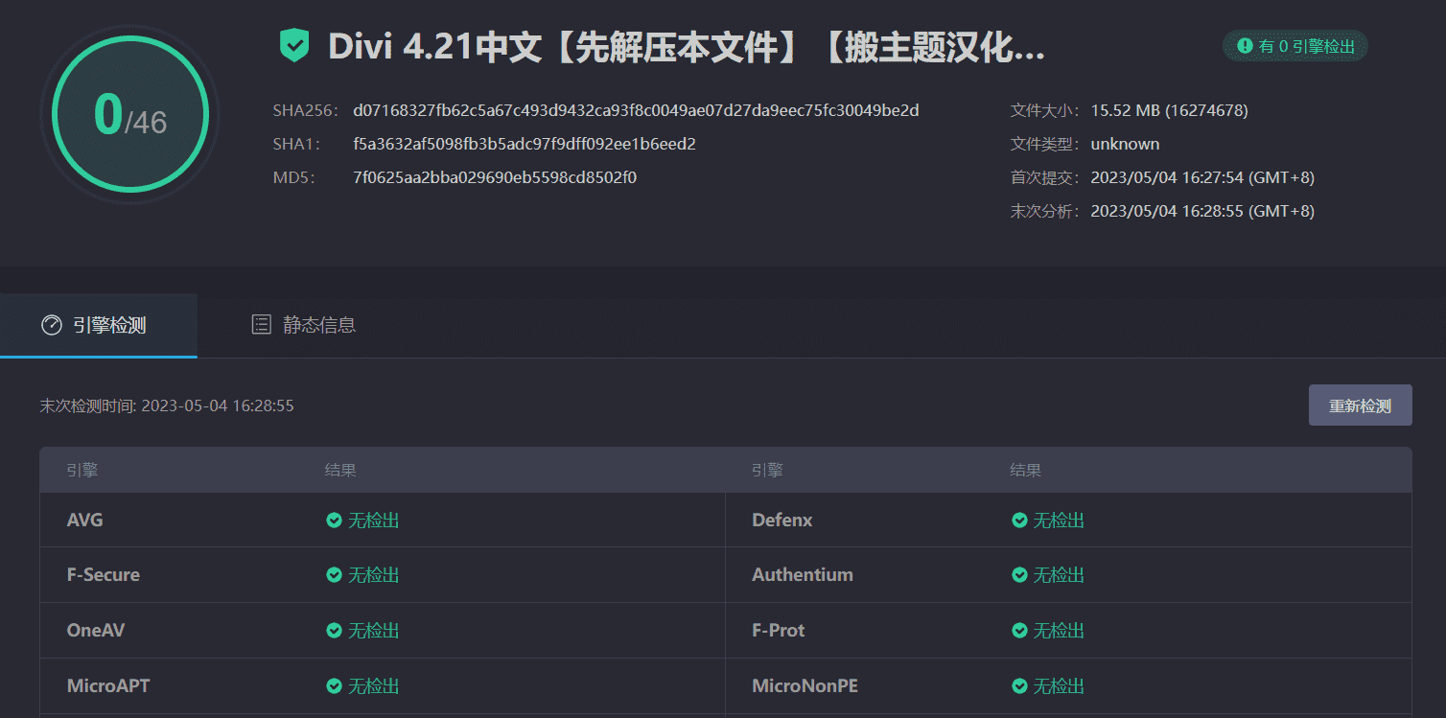
Task: Click the green check icon in Defenx row
Action: click(x=1019, y=520)
